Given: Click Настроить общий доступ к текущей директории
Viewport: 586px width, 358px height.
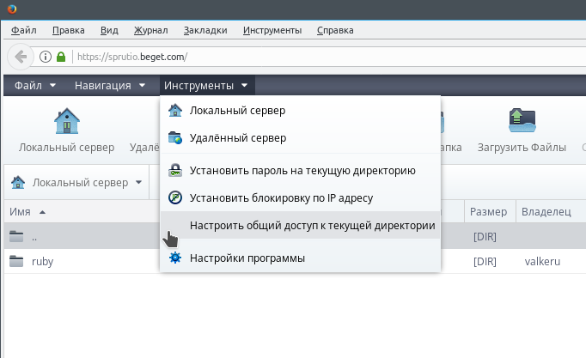Looking at the screenshot, I should [x=312, y=225].
